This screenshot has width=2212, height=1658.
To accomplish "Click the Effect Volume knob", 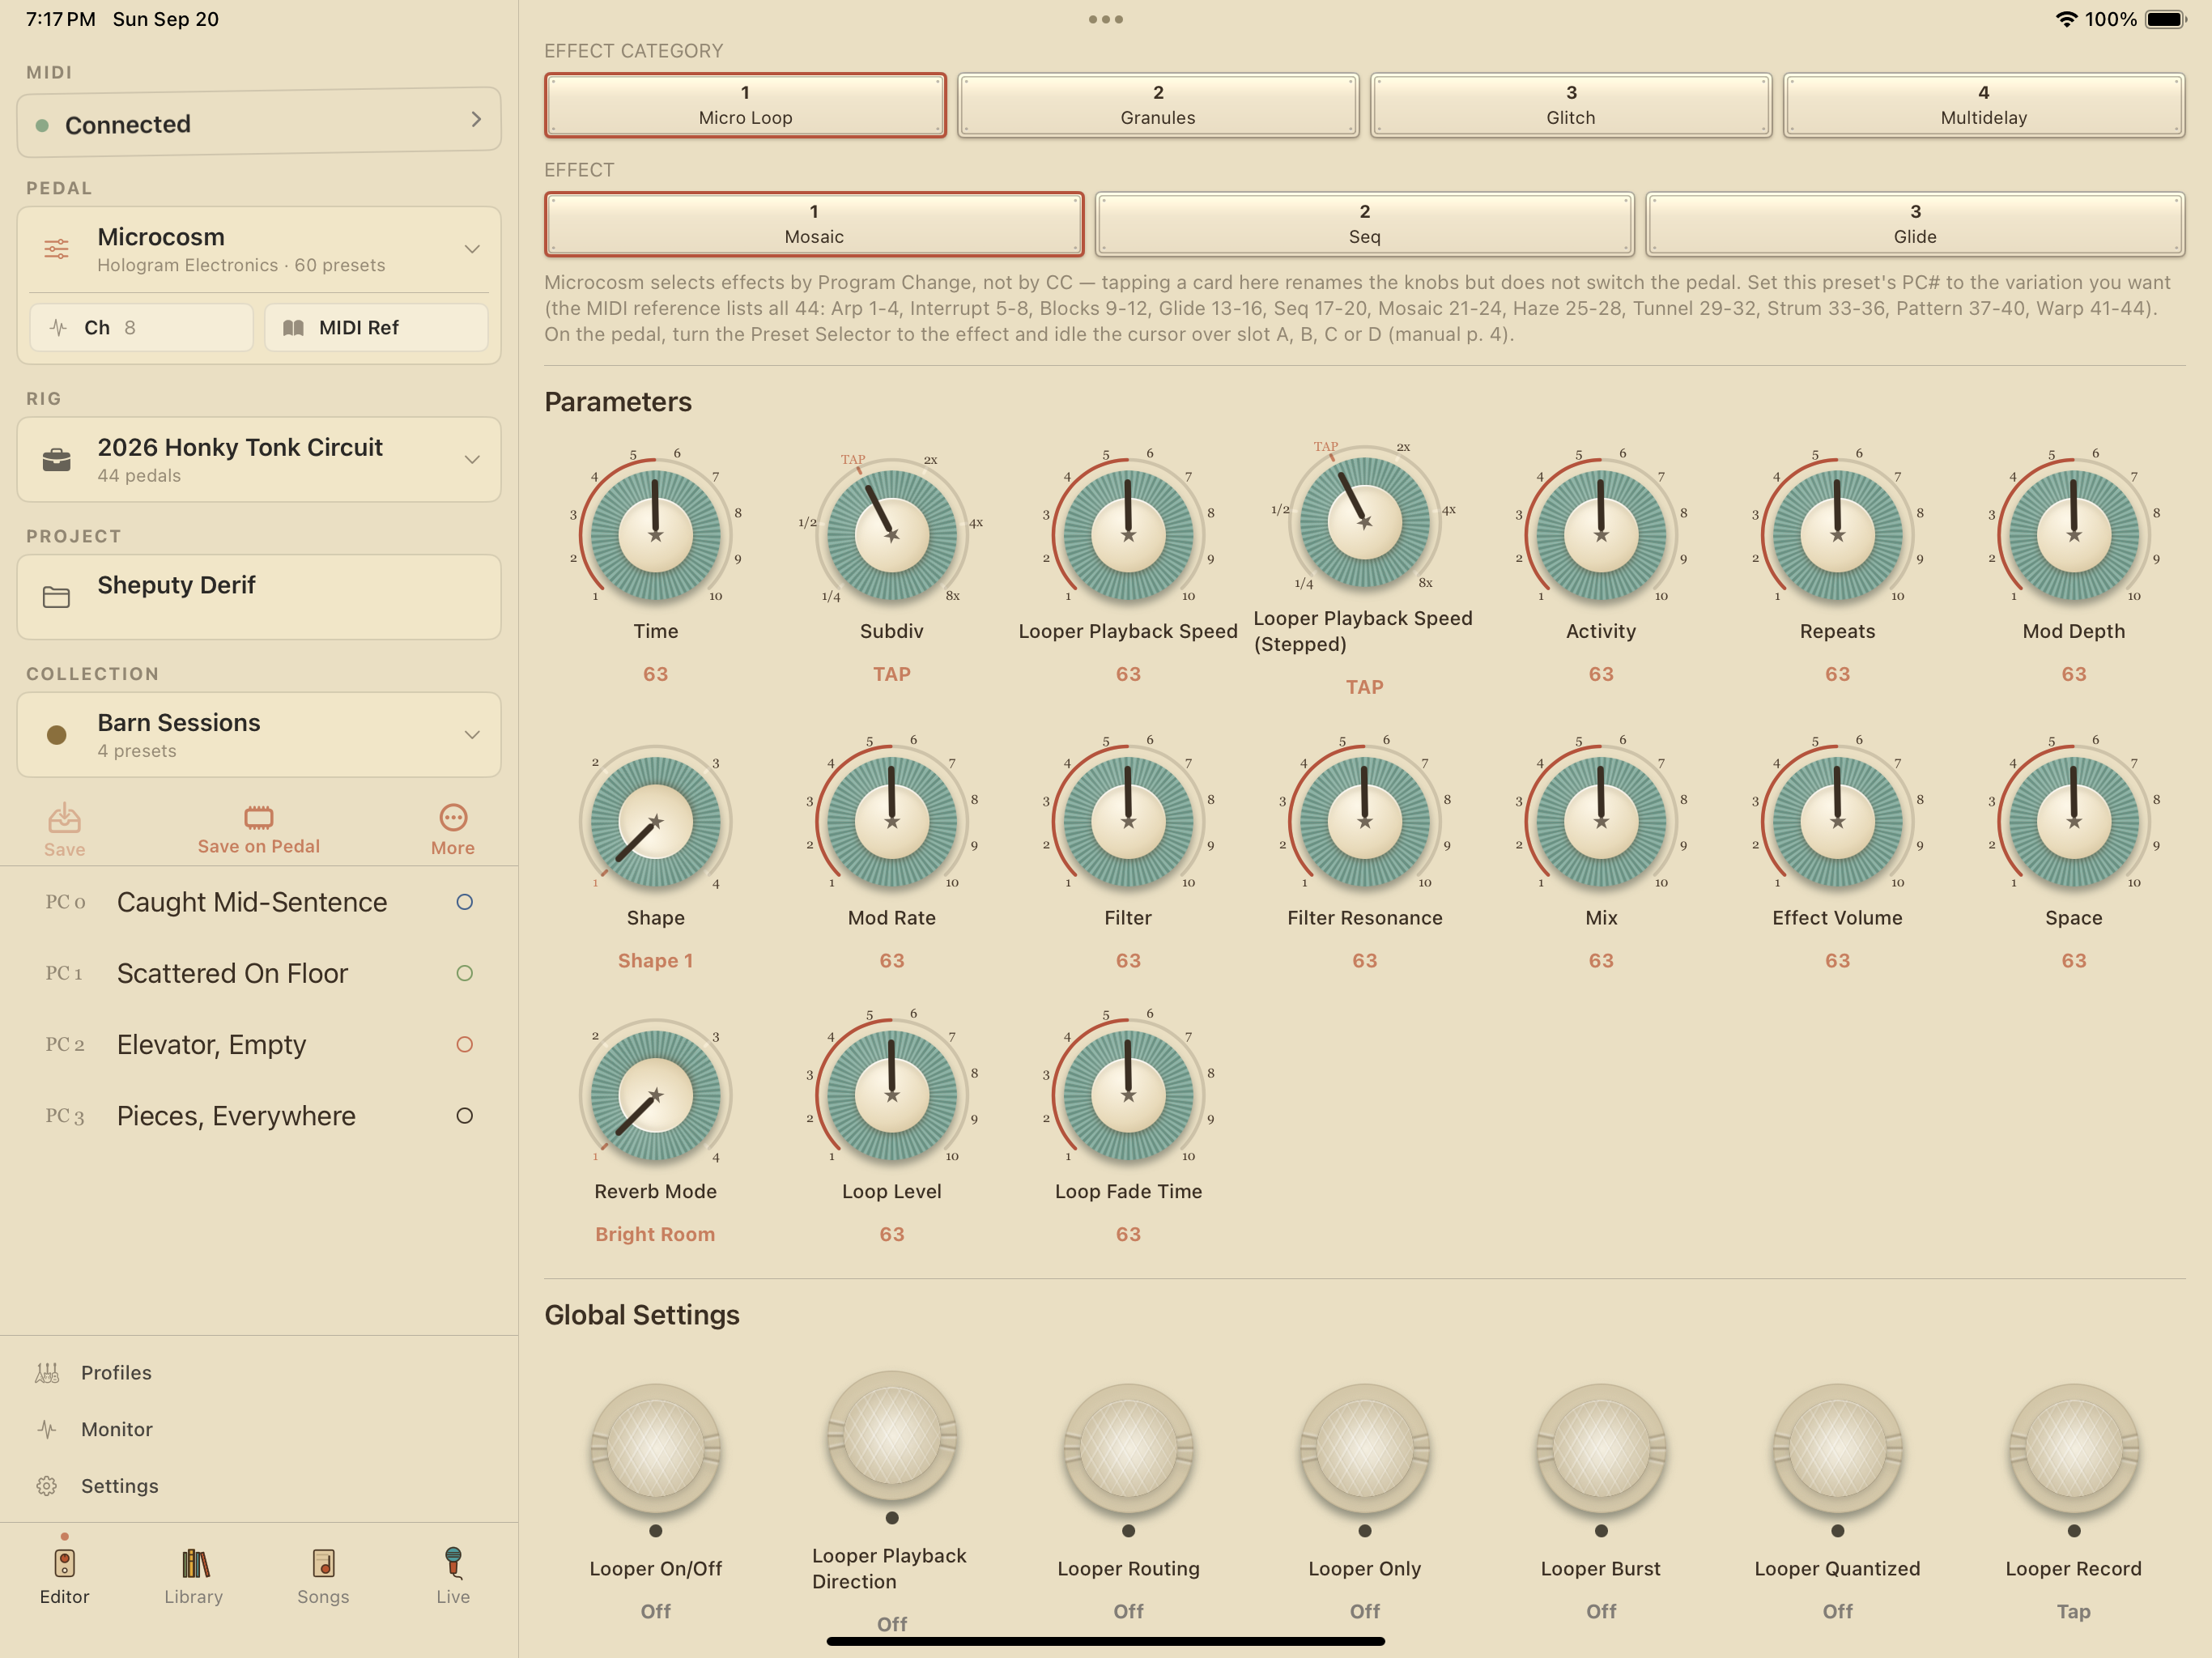I will click(1838, 822).
